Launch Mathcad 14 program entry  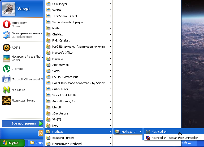174,132
